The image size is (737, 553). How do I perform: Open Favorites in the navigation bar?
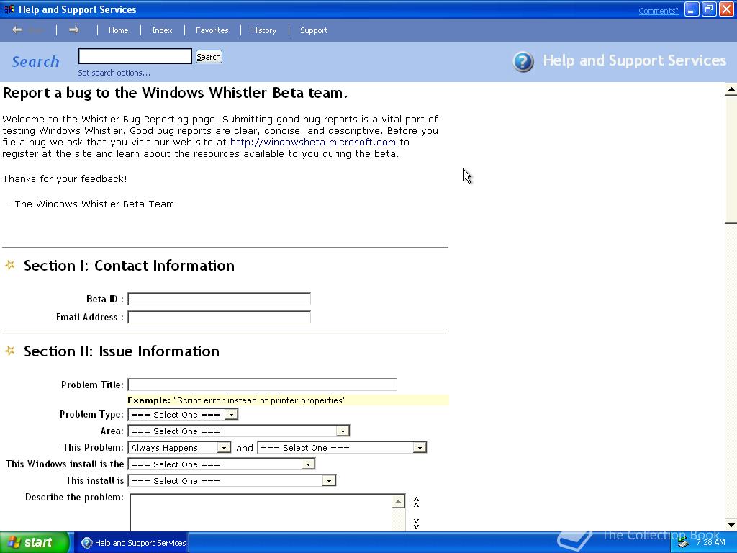coord(212,30)
